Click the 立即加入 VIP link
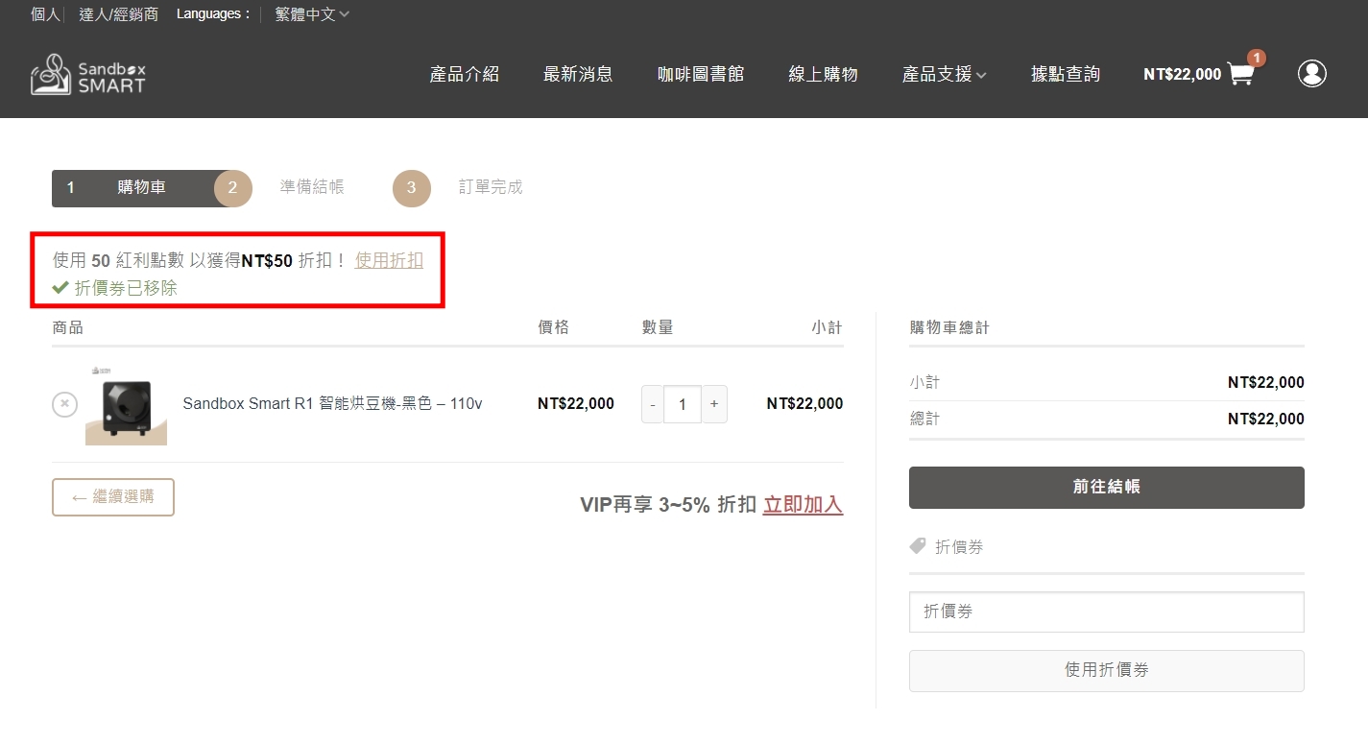Image resolution: width=1368 pixels, height=744 pixels. click(x=803, y=504)
